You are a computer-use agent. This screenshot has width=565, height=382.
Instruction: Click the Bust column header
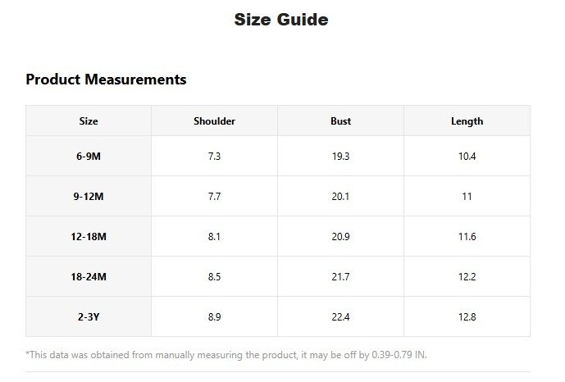coord(340,121)
